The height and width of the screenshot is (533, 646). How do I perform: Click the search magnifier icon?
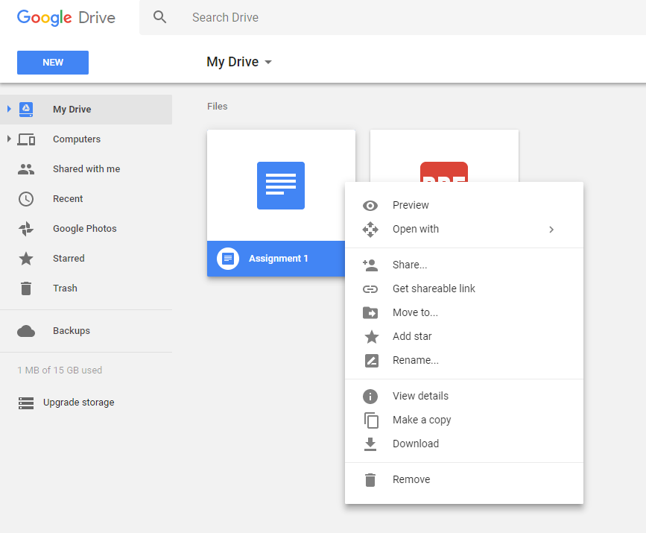coord(159,17)
